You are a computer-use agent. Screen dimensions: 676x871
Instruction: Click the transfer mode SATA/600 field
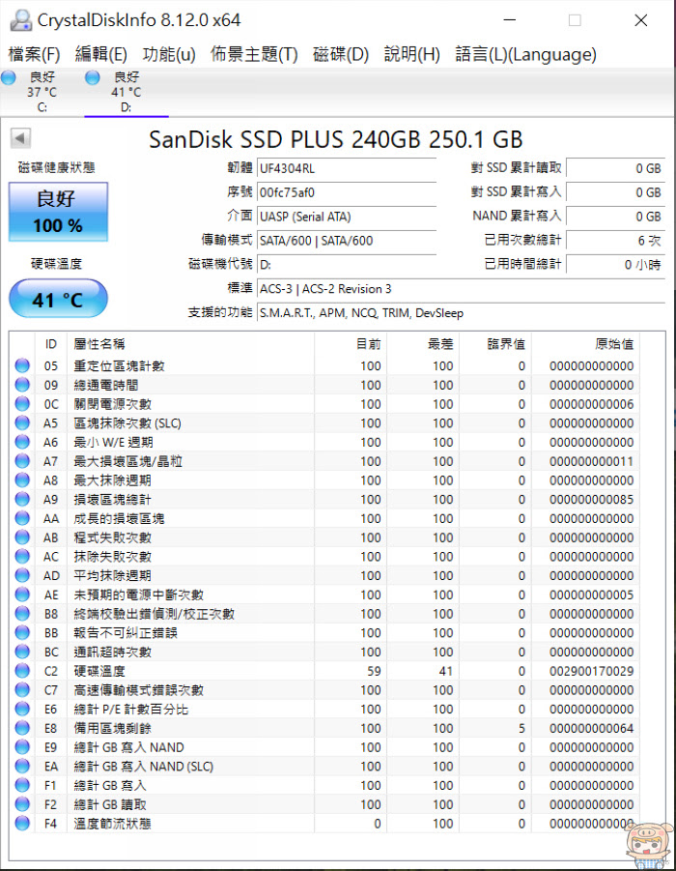[x=347, y=241]
